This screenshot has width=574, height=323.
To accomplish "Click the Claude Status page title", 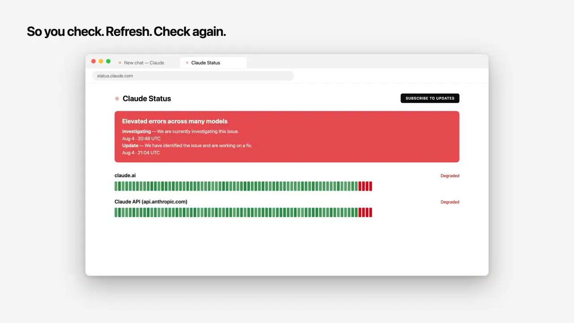I will [x=147, y=99].
